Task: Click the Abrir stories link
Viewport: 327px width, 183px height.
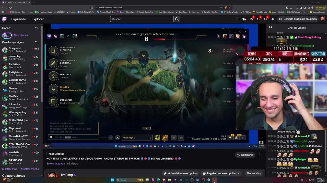Action: pos(21,35)
